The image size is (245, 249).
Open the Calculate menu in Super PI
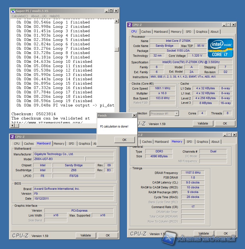point(20,16)
